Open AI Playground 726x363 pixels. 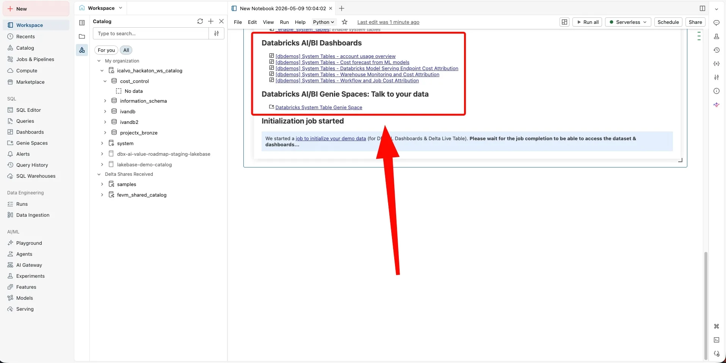point(36,243)
